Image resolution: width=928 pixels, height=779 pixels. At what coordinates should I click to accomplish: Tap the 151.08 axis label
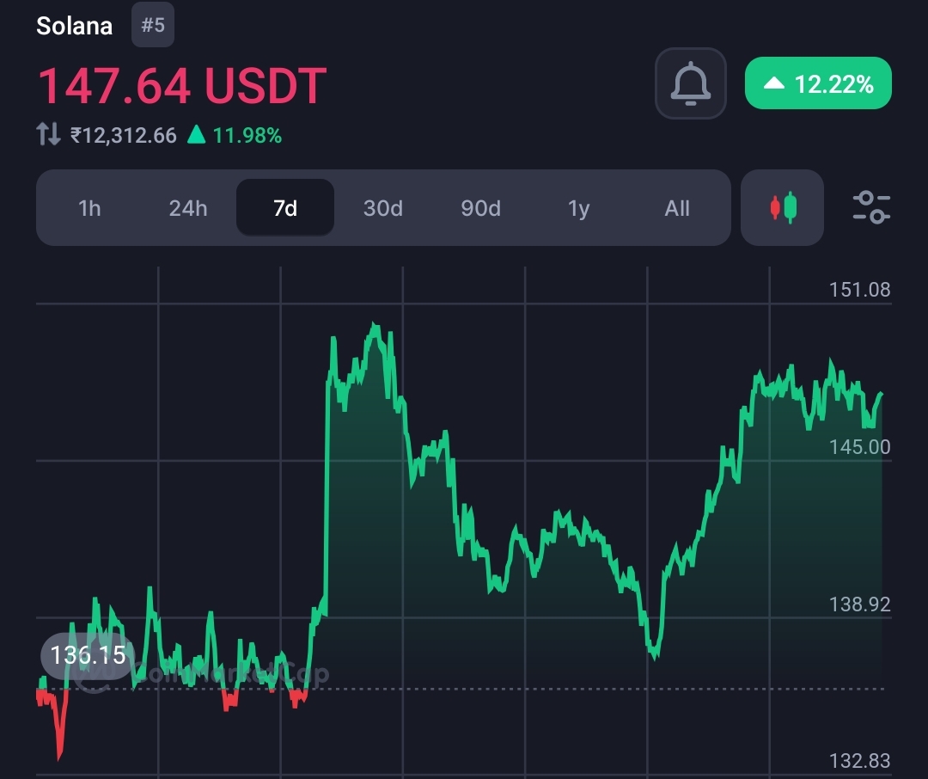point(859,290)
